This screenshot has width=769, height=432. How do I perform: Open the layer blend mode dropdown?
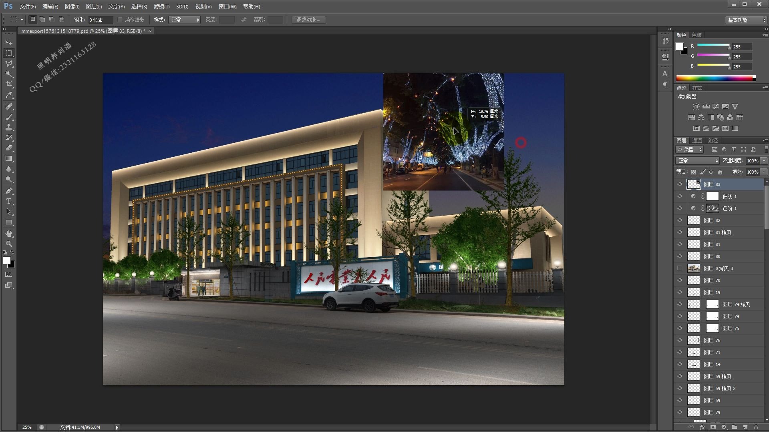pyautogui.click(x=697, y=160)
